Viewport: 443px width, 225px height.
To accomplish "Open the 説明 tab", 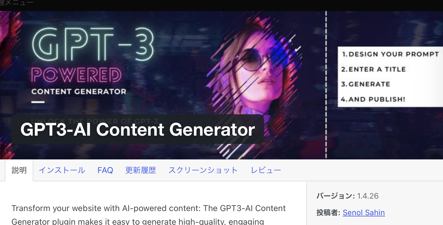I will [19, 170].
